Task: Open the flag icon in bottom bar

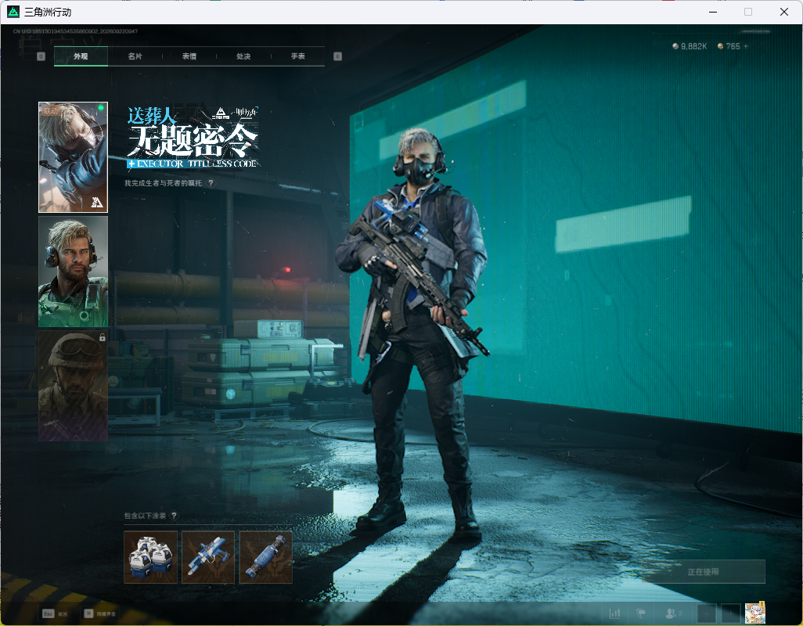Action: coord(640,613)
